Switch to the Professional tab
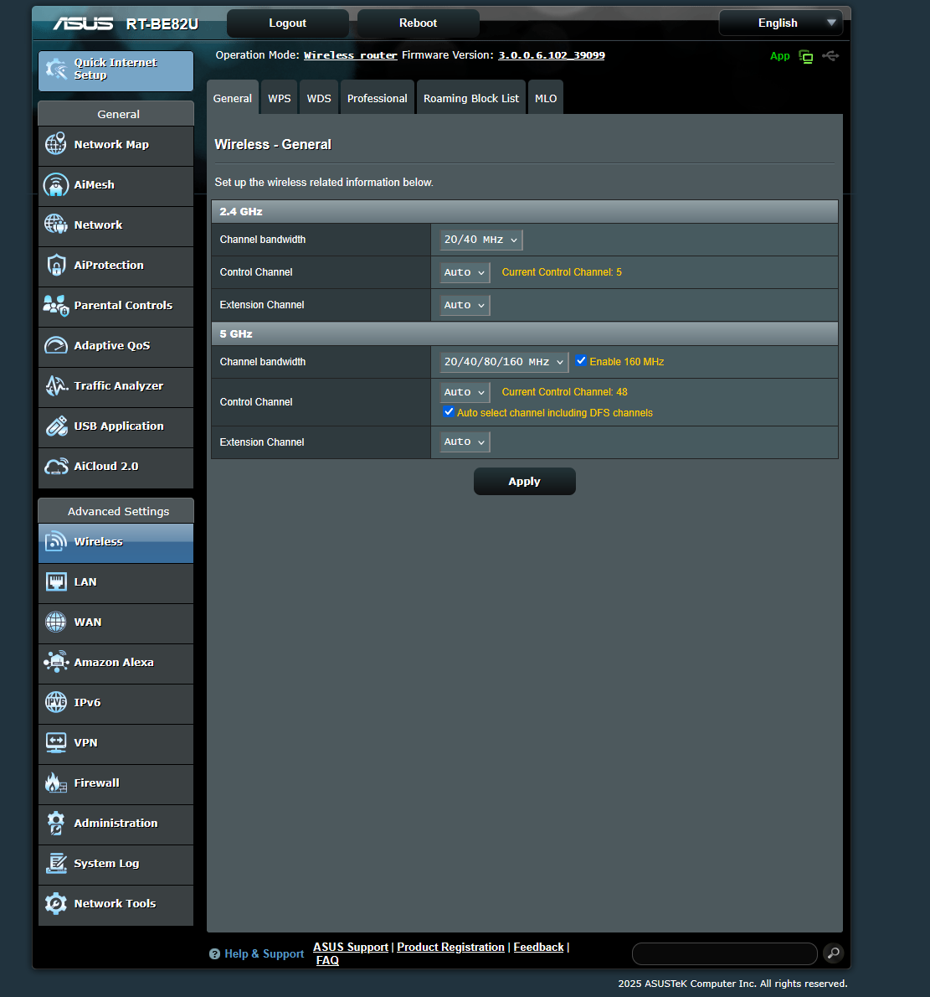Image resolution: width=930 pixels, height=997 pixels. [377, 98]
